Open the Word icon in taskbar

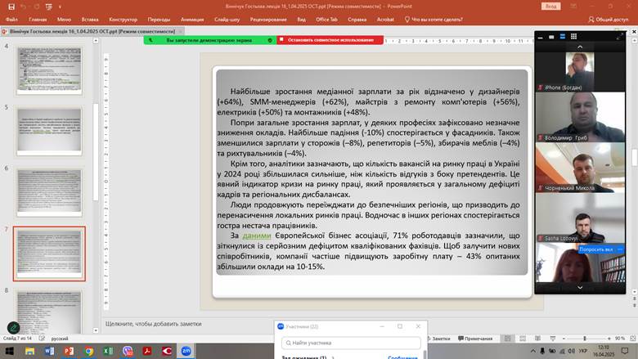pyautogui.click(x=49, y=351)
